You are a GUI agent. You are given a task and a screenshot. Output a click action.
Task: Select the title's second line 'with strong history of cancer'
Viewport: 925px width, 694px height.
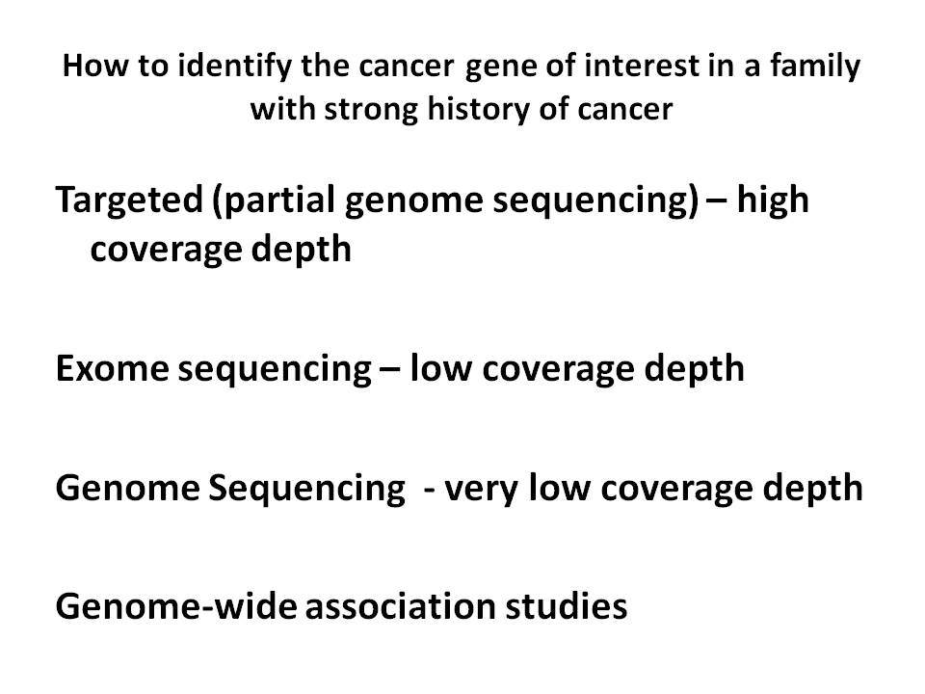coord(462,109)
